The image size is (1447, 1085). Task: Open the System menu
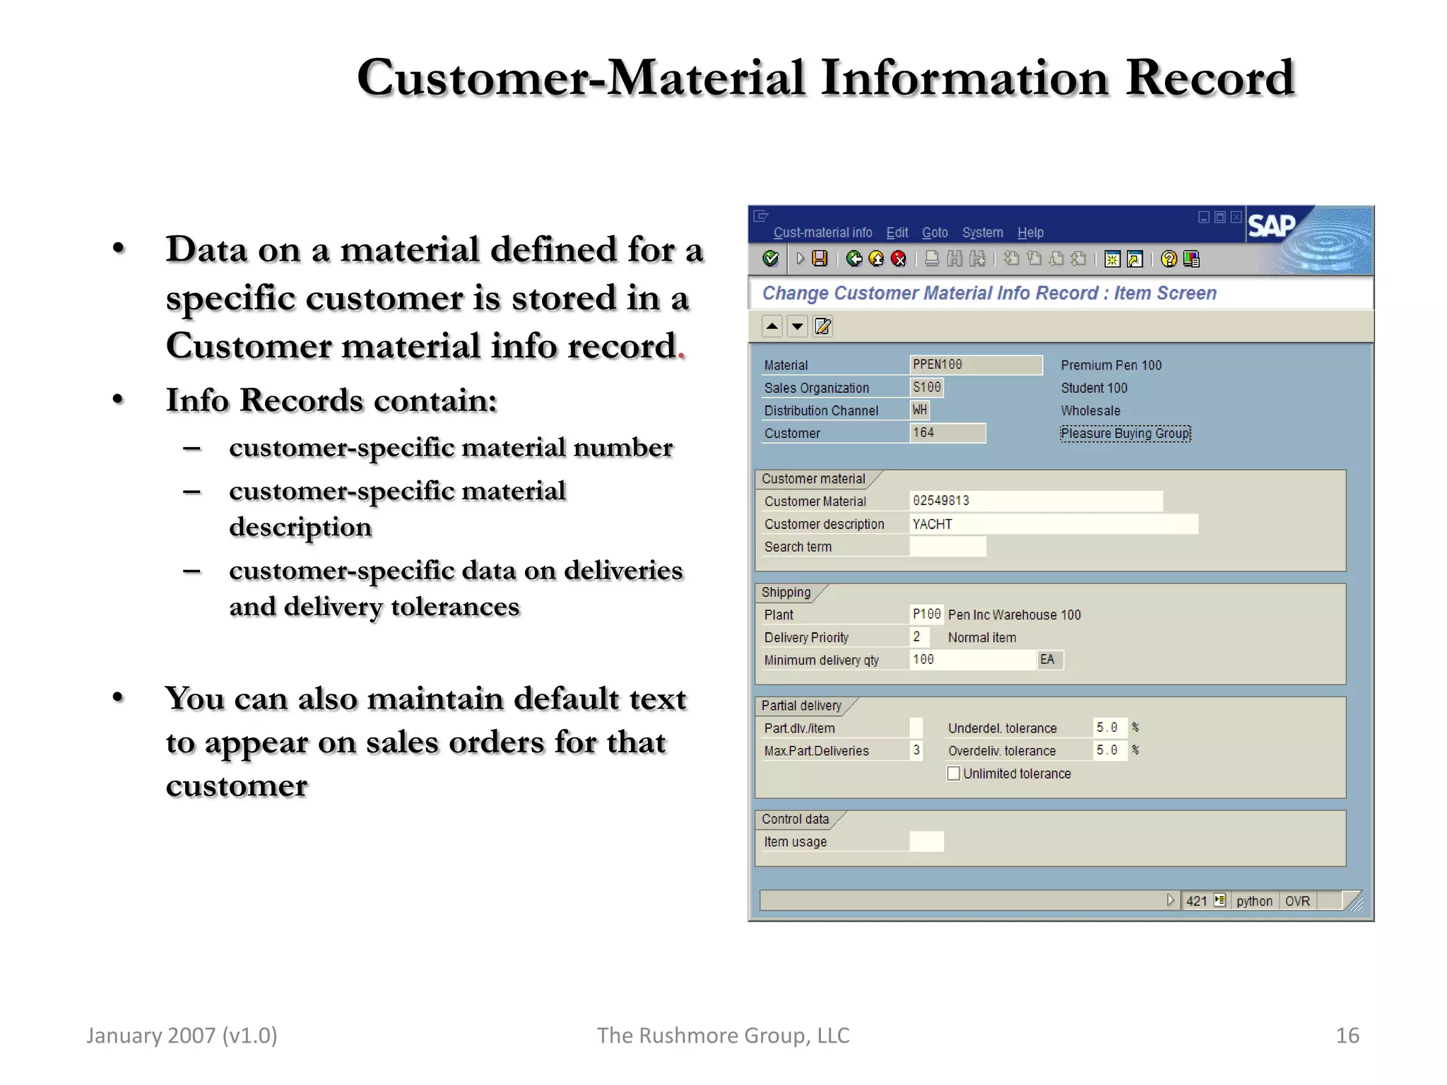pyautogui.click(x=982, y=232)
